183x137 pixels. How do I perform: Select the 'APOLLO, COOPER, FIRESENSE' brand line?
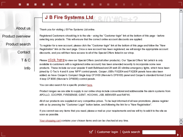(x=85, y=95)
